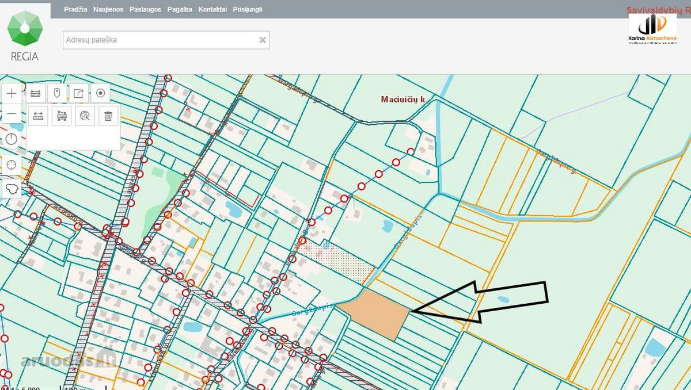Clear the address search field

click(263, 40)
